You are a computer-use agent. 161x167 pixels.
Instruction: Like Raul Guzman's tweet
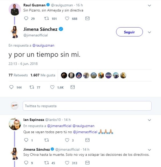tap(67, 18)
